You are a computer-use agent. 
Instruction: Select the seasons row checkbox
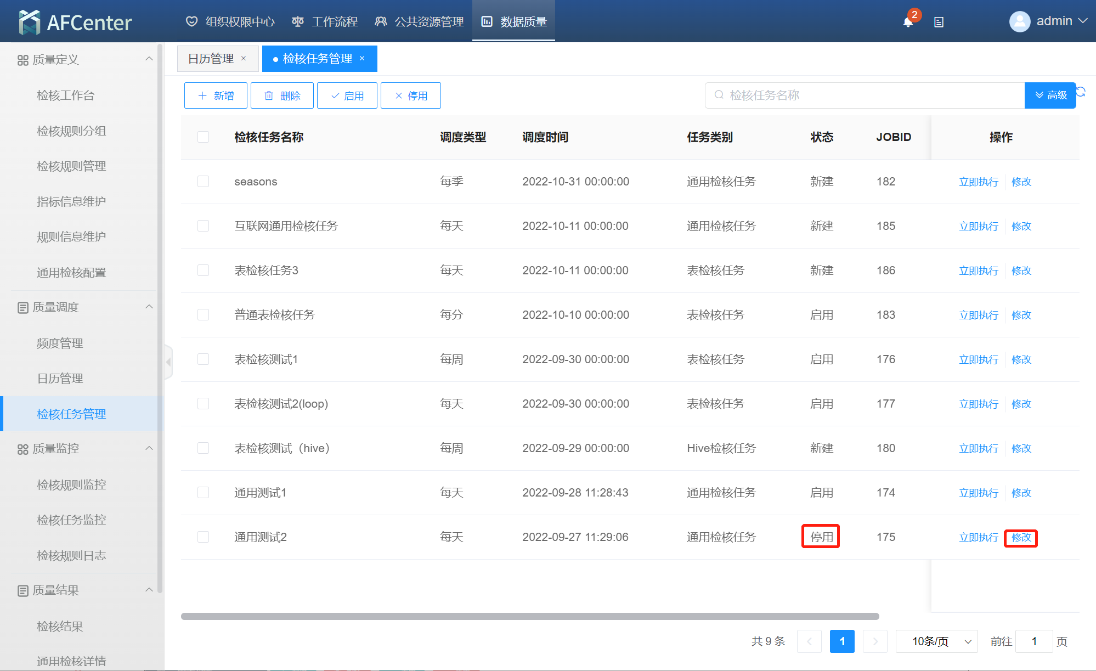[203, 182]
